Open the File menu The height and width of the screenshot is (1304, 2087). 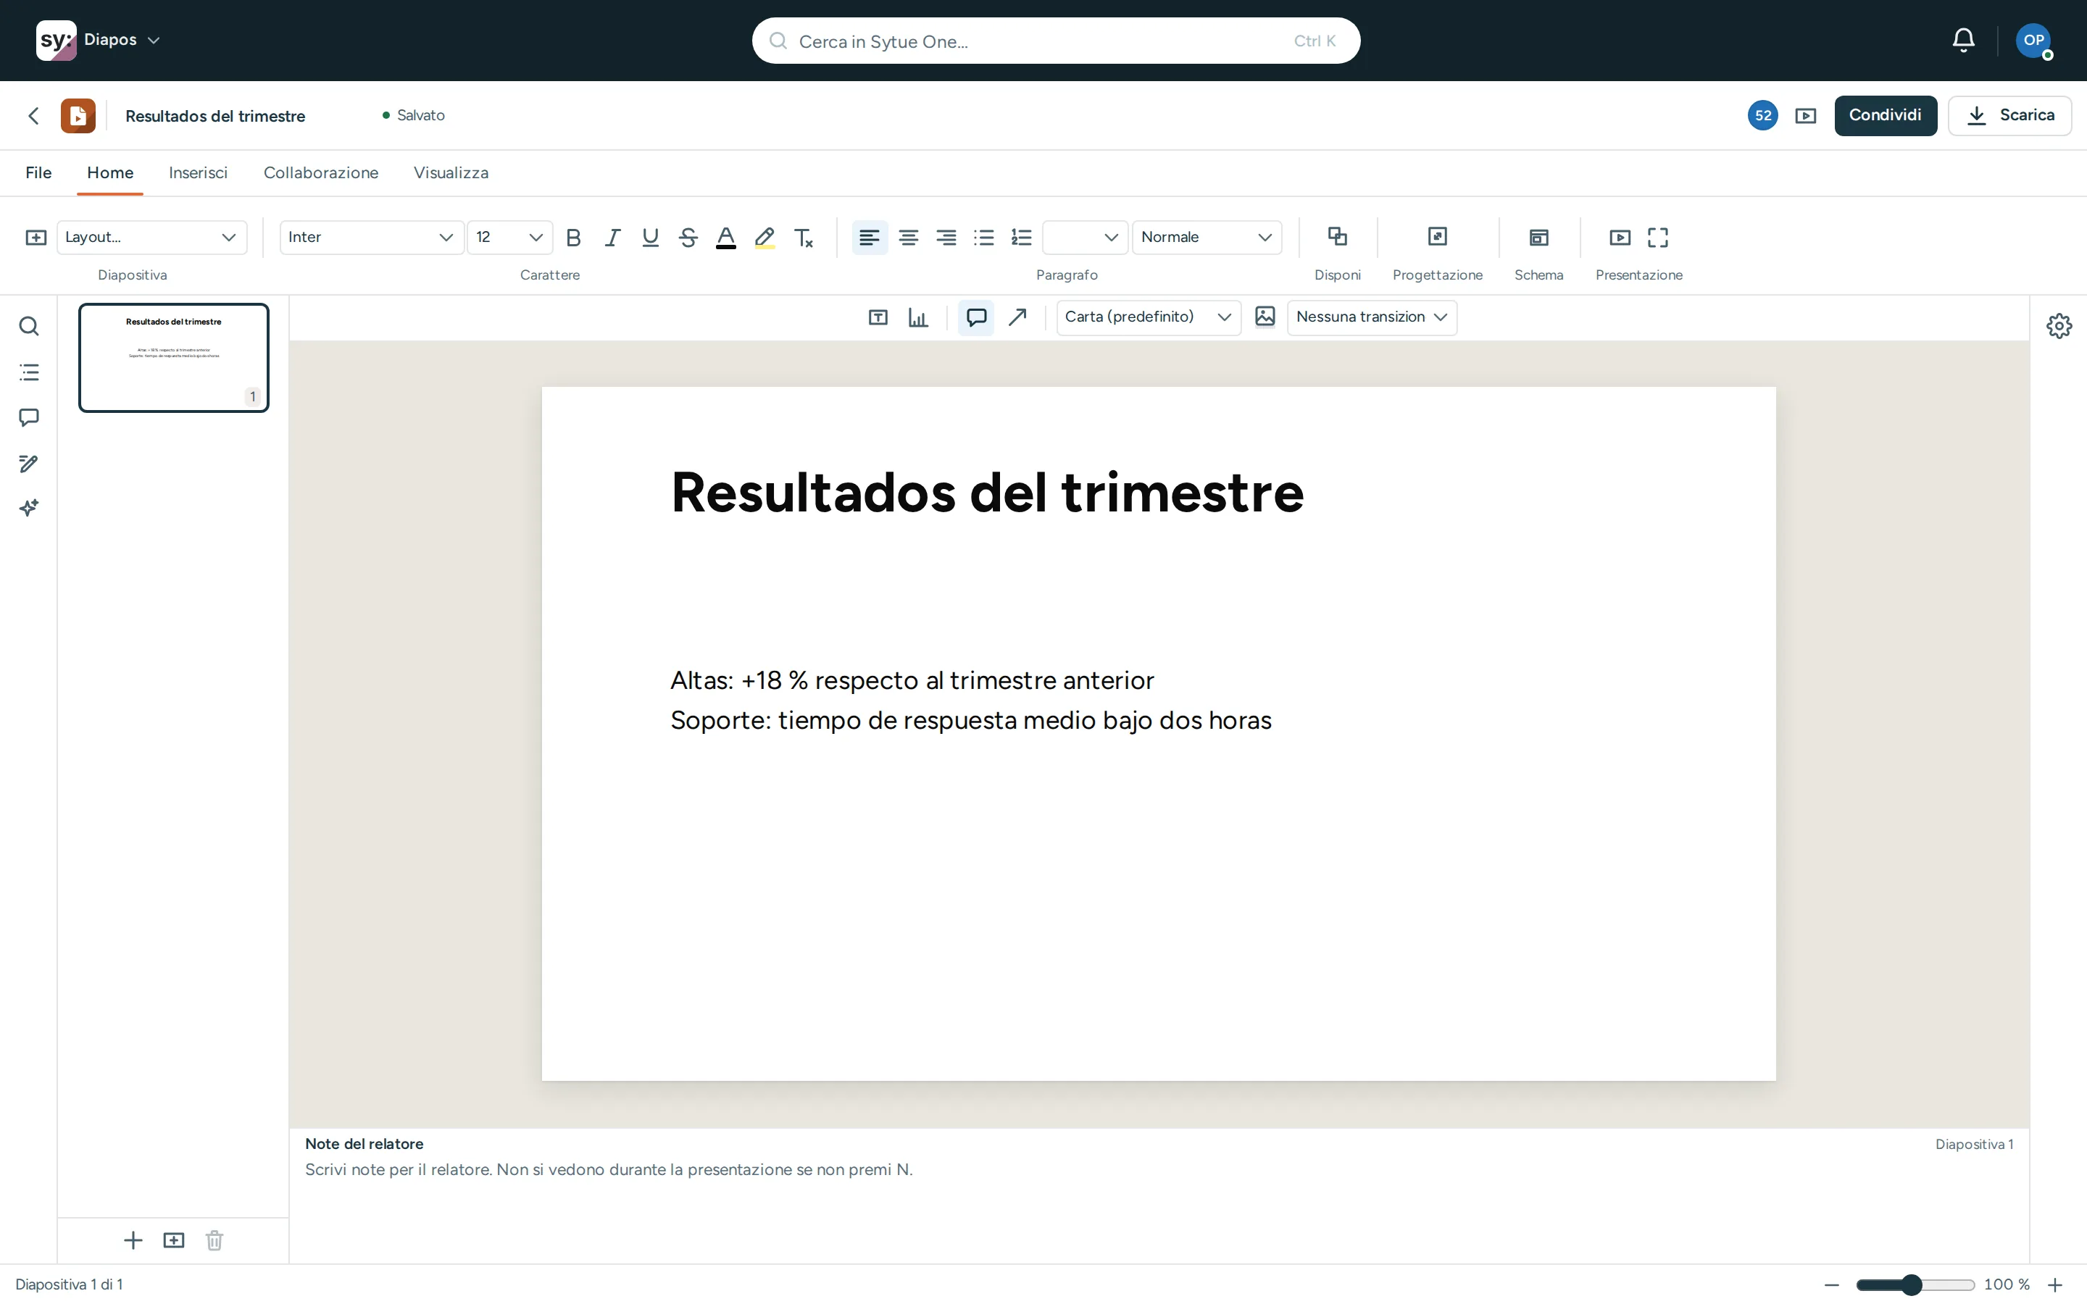[39, 172]
